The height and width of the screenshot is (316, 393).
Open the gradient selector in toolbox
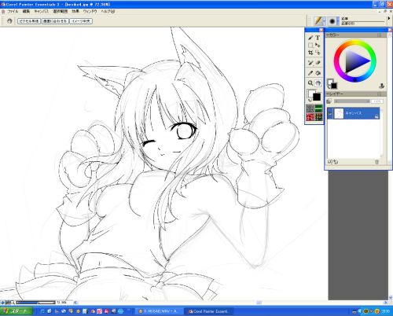tap(318, 108)
